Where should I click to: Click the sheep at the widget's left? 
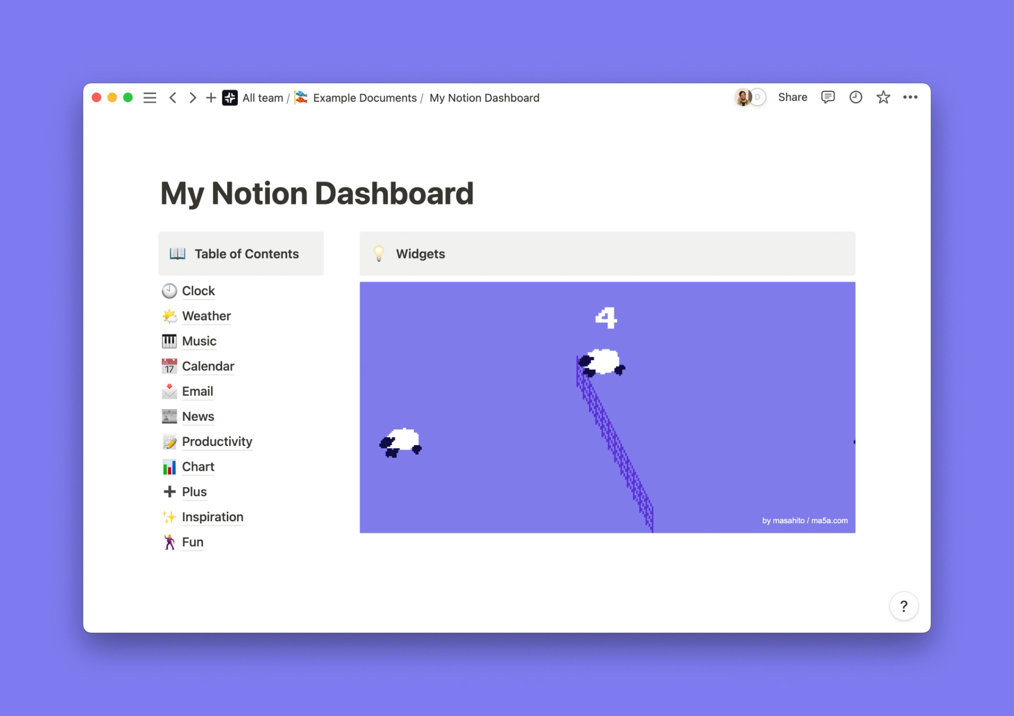[401, 443]
